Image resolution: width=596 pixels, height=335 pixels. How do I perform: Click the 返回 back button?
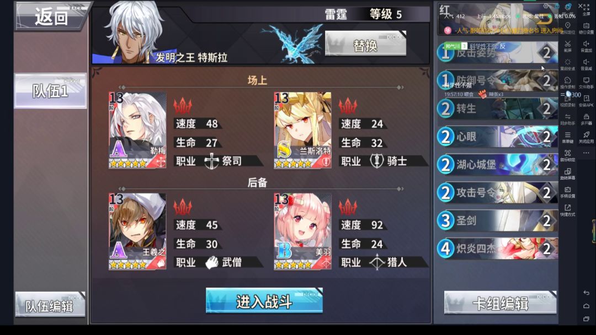(51, 17)
